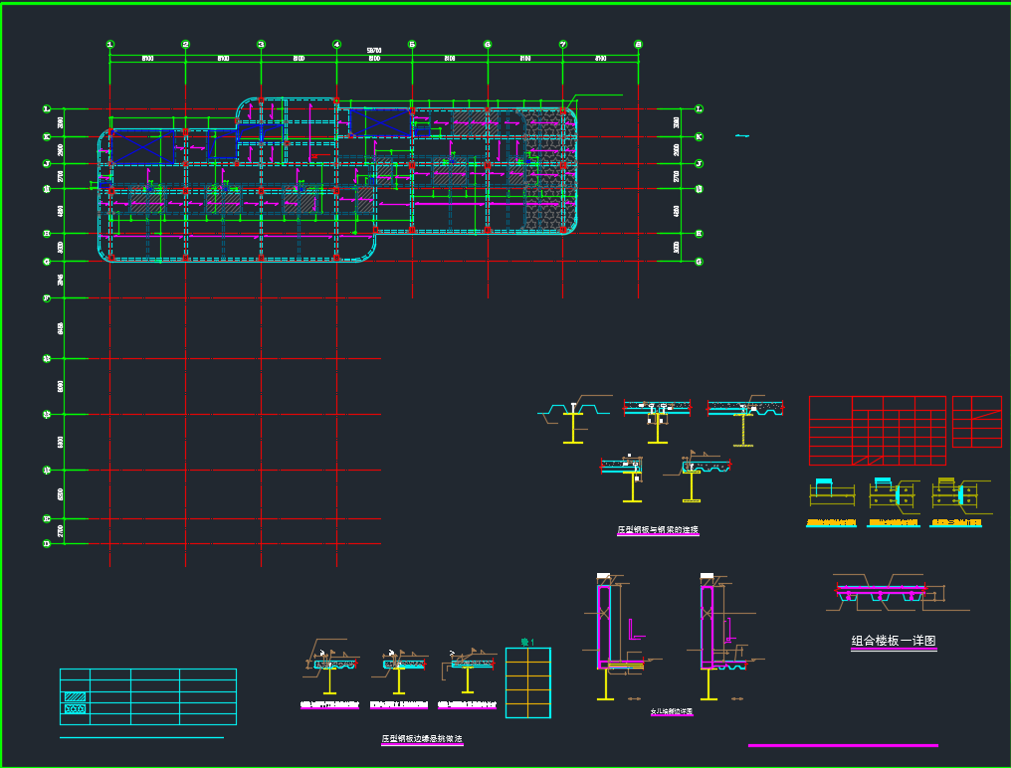Select grid axis bubble 7 above the plan
1011x768 pixels.
click(x=563, y=45)
